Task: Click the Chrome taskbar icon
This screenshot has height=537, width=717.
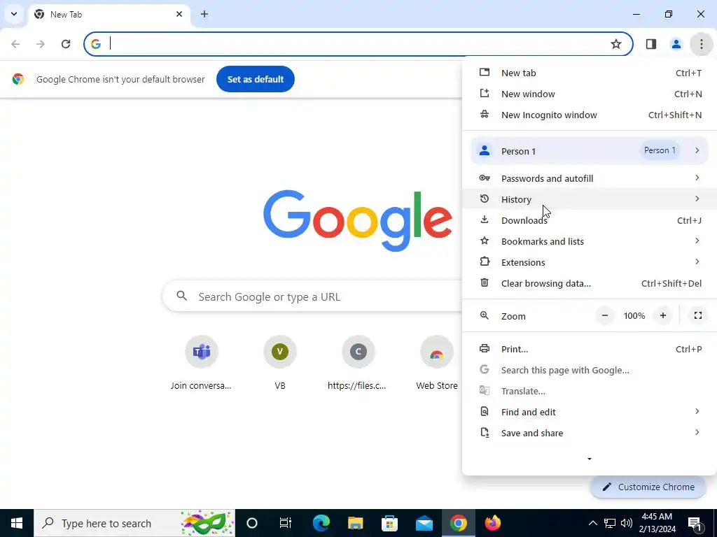Action: [458, 523]
